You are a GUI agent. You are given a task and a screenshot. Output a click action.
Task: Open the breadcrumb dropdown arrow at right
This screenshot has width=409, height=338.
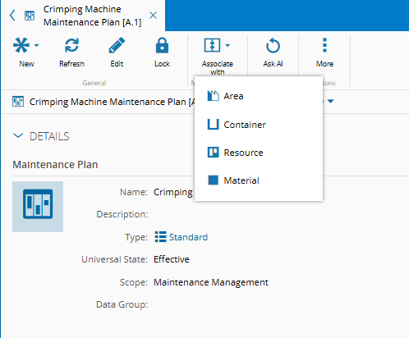[x=331, y=101]
